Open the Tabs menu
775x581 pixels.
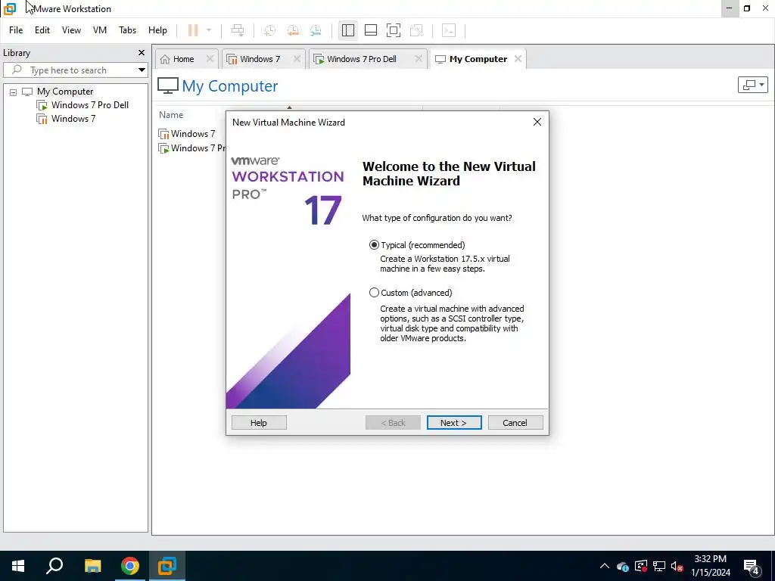(127, 30)
